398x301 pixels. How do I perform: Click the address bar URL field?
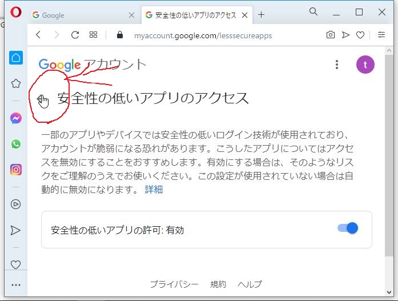[x=203, y=35]
